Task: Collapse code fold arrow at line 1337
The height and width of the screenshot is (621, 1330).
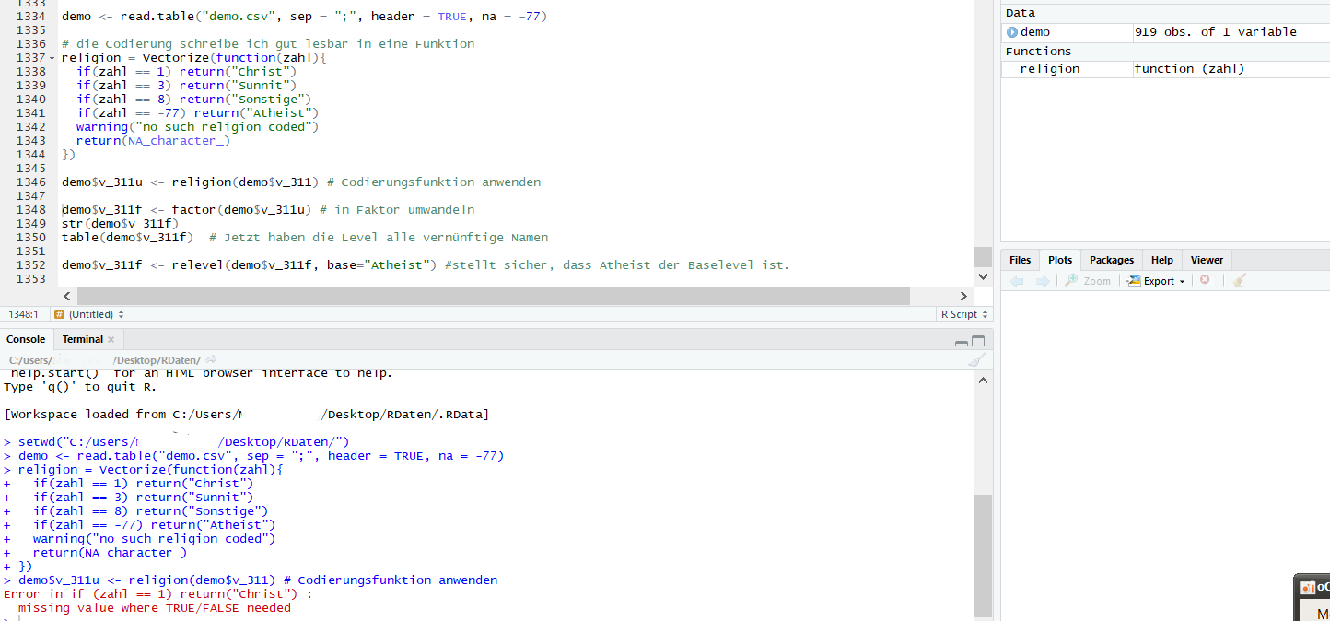Action: (52, 58)
